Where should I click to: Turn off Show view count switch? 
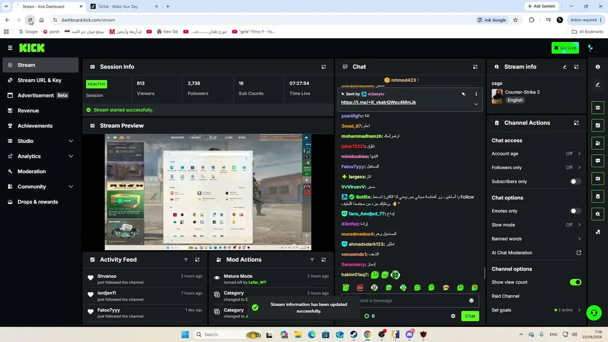click(x=576, y=282)
